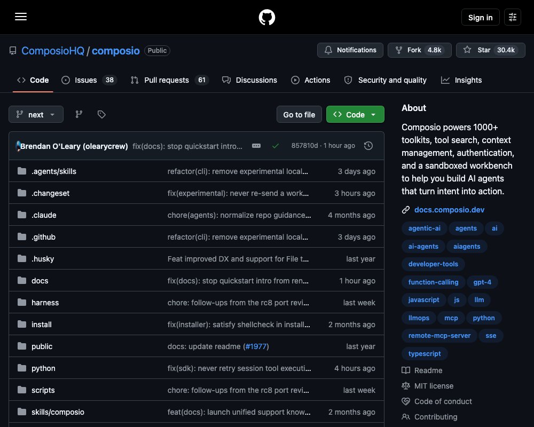Go to GitHub home via Octocat logo
Image resolution: width=534 pixels, height=427 pixels.
266,17
